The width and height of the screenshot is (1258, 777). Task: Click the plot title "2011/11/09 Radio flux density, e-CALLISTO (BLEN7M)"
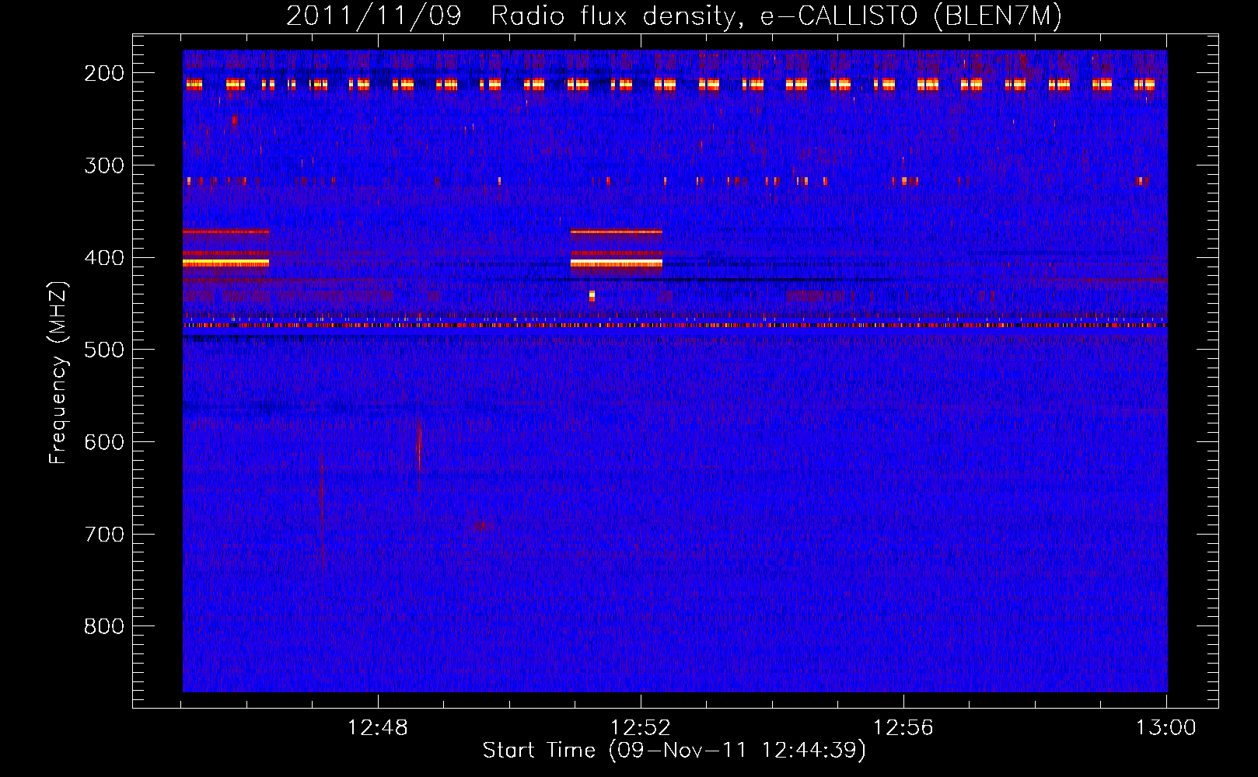coord(674,16)
